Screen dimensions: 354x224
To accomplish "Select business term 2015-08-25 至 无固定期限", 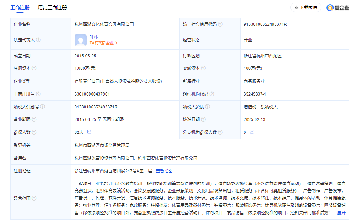I will click(x=99, y=119).
